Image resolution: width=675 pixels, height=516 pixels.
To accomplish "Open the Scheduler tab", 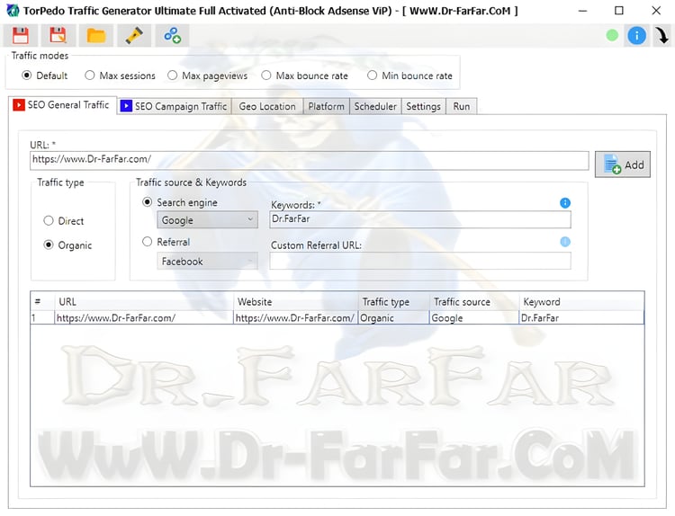I will [375, 106].
